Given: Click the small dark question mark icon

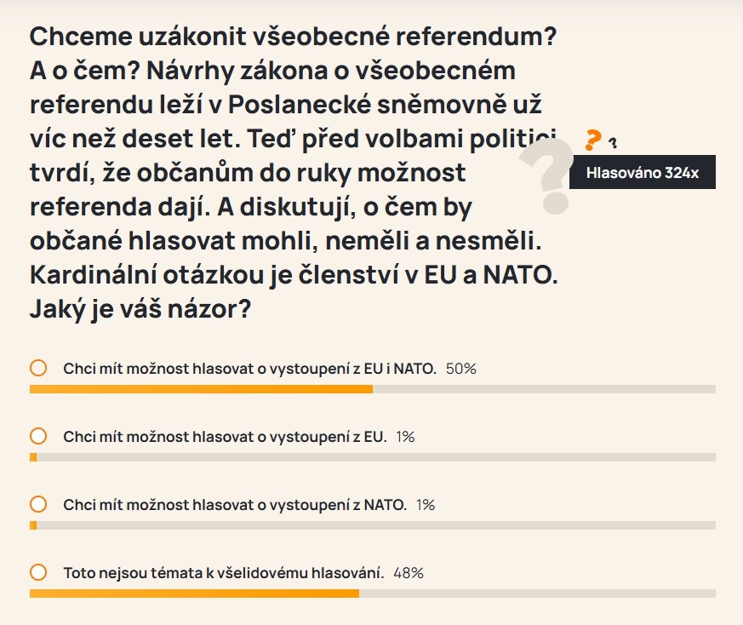Looking at the screenshot, I should click(613, 143).
